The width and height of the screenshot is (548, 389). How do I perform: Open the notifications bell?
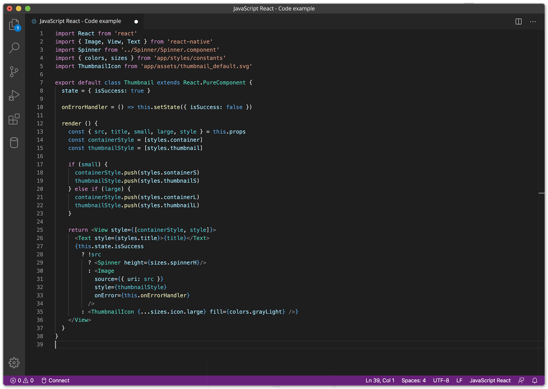tap(535, 380)
